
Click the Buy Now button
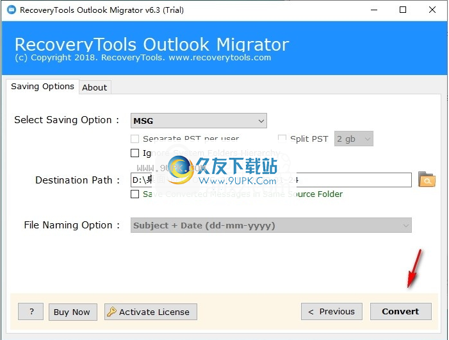[x=73, y=312]
